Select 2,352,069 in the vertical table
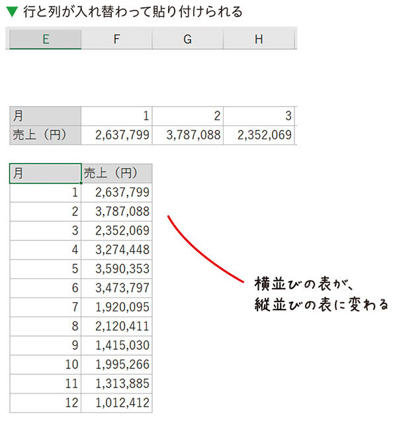Screen dimensions: 397x424 (x=116, y=231)
